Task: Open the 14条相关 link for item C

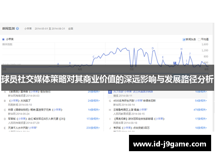Action: click(x=94, y=110)
